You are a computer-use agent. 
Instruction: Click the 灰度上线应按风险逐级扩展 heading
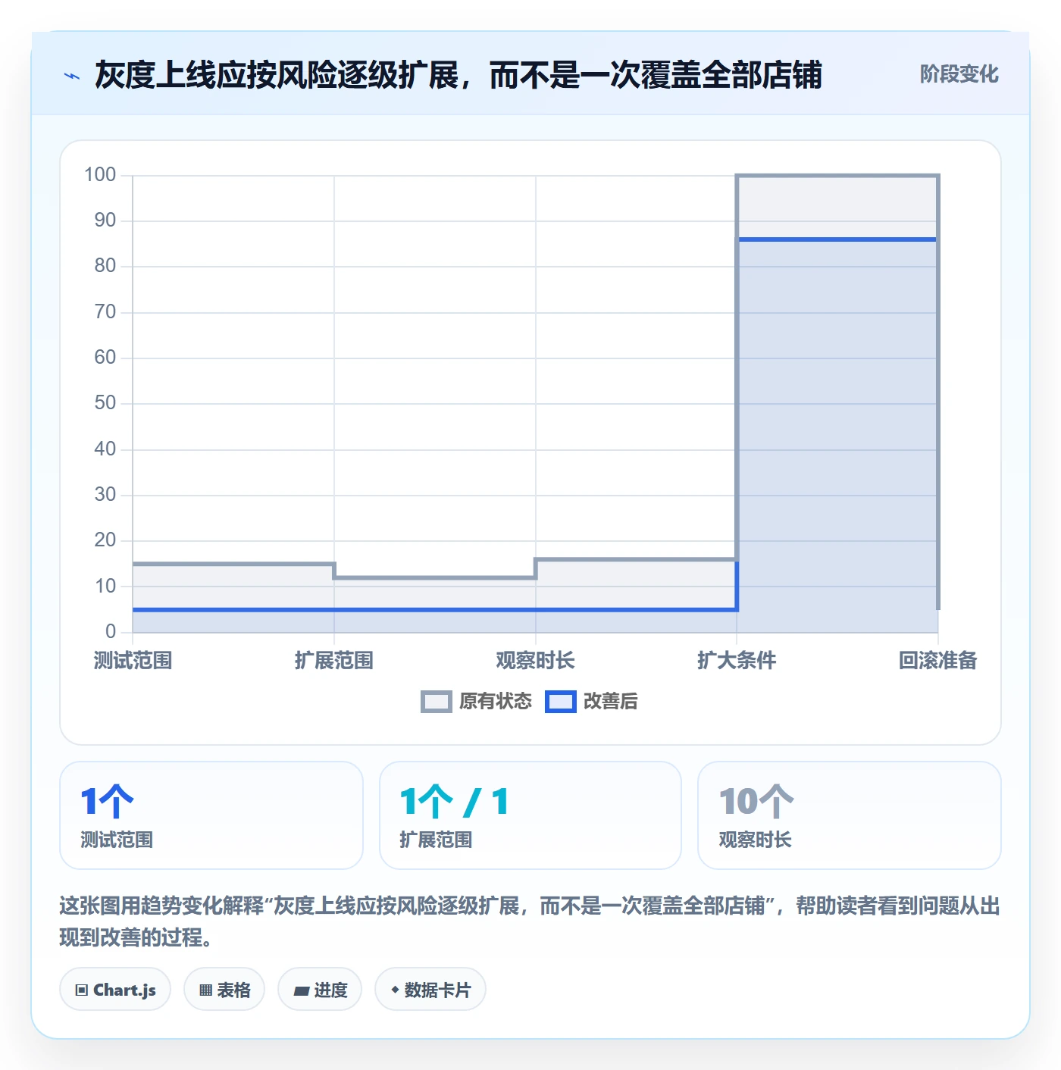click(x=459, y=76)
